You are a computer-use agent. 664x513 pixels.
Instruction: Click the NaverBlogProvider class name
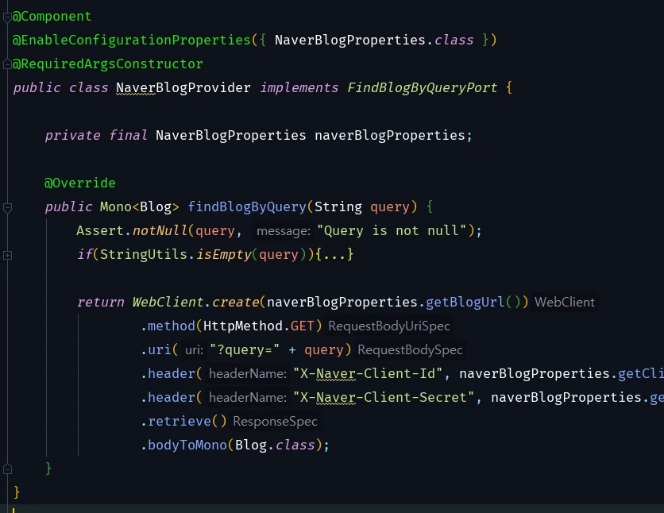[x=183, y=87]
